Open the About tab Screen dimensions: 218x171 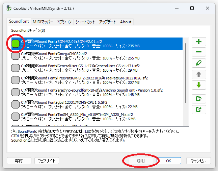click(x=126, y=22)
